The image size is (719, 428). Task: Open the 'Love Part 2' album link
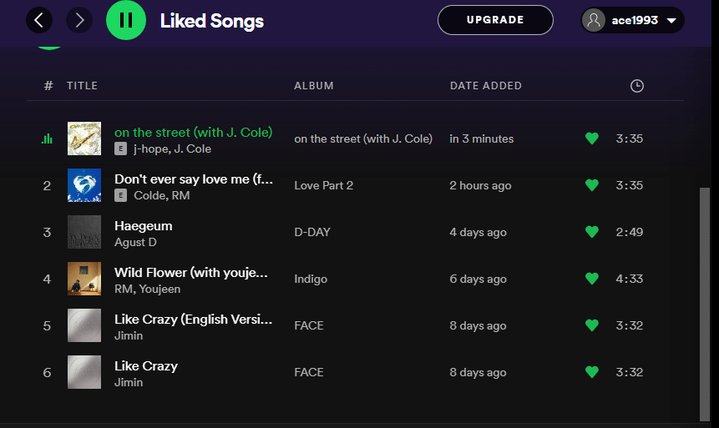point(323,185)
